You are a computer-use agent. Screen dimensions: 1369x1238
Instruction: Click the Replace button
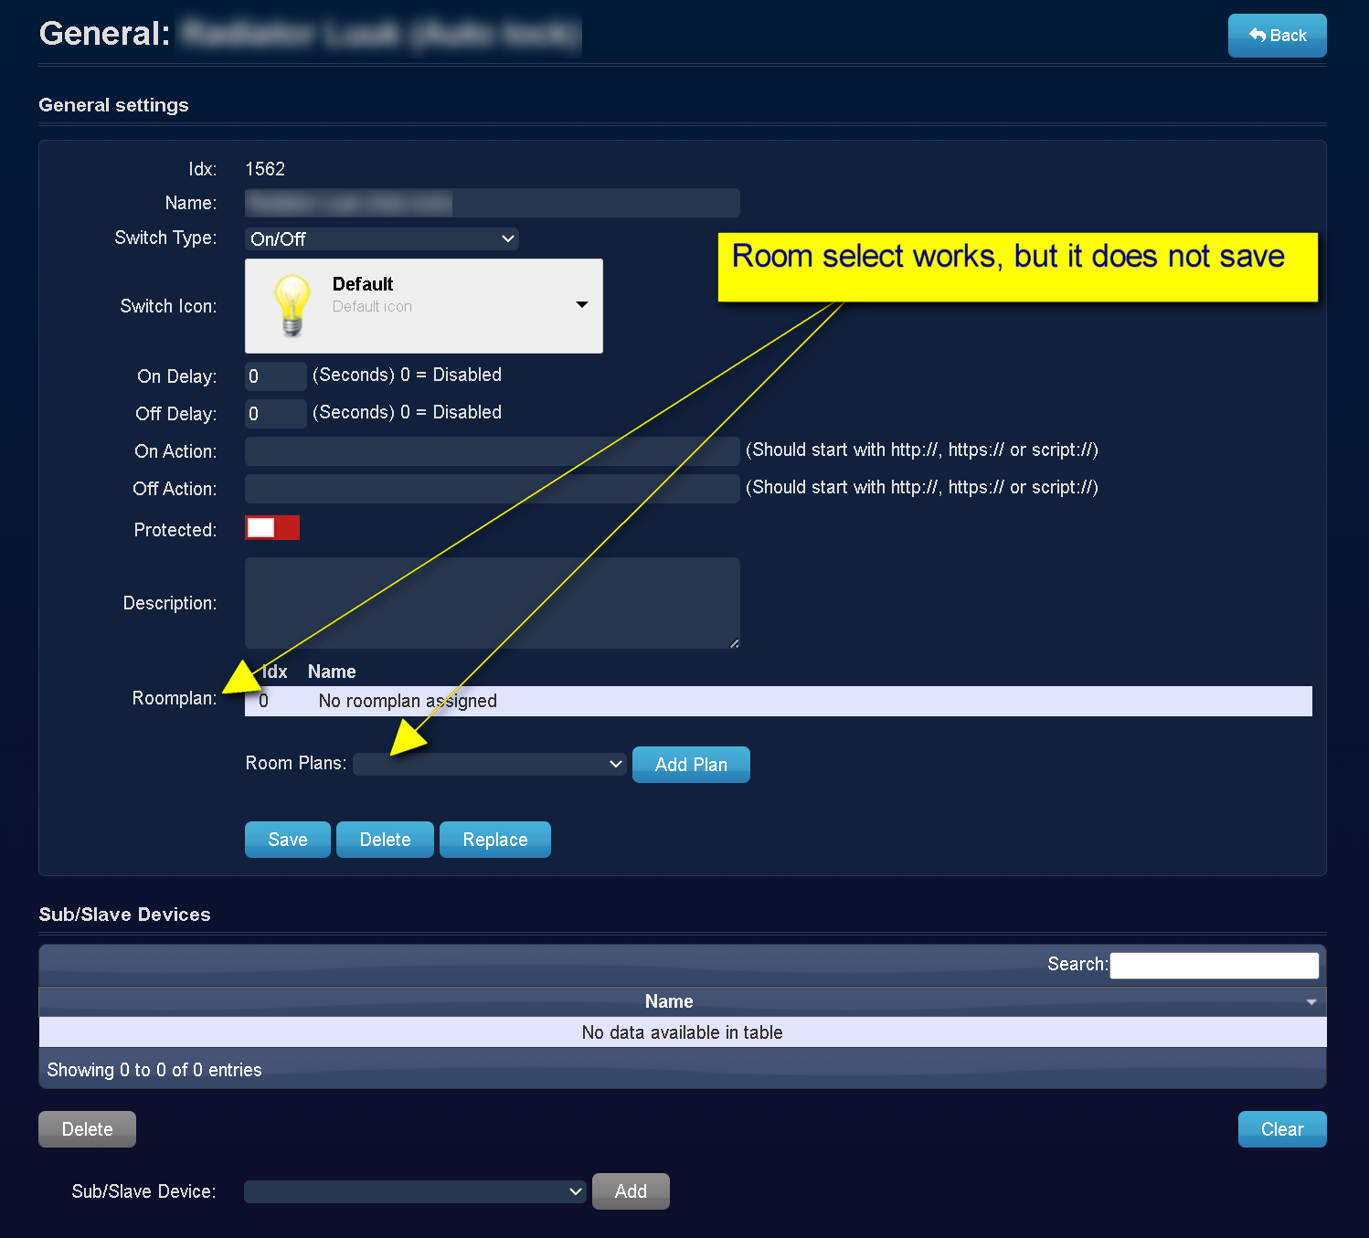[494, 839]
